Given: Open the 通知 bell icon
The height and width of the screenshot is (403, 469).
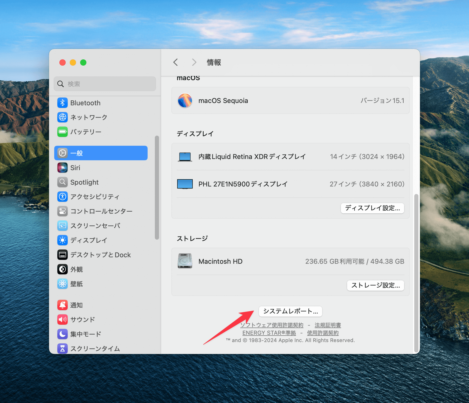Looking at the screenshot, I should [62, 305].
